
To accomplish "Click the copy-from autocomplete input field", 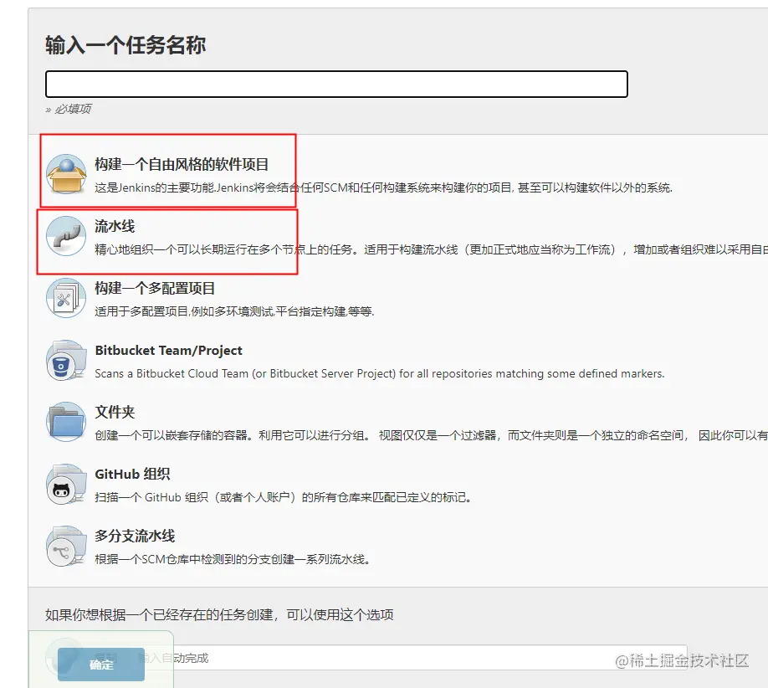I will pos(412,658).
